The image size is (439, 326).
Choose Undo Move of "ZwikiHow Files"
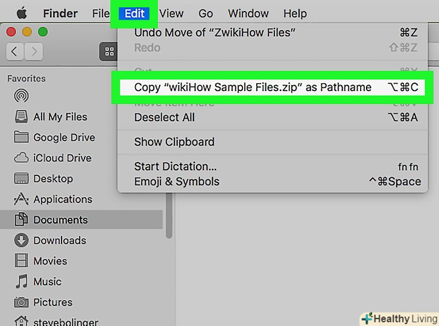[273, 33]
